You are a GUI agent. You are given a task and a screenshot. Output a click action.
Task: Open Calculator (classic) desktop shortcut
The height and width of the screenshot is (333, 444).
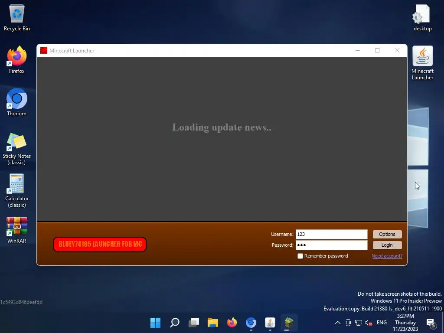click(17, 191)
